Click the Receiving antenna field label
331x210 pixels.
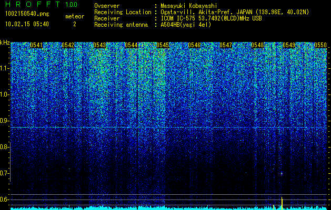point(121,25)
